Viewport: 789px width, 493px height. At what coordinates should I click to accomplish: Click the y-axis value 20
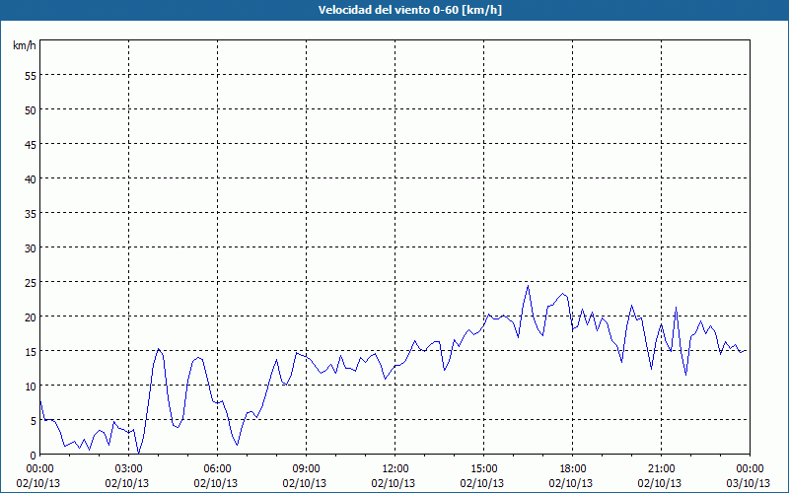pyautogui.click(x=31, y=317)
